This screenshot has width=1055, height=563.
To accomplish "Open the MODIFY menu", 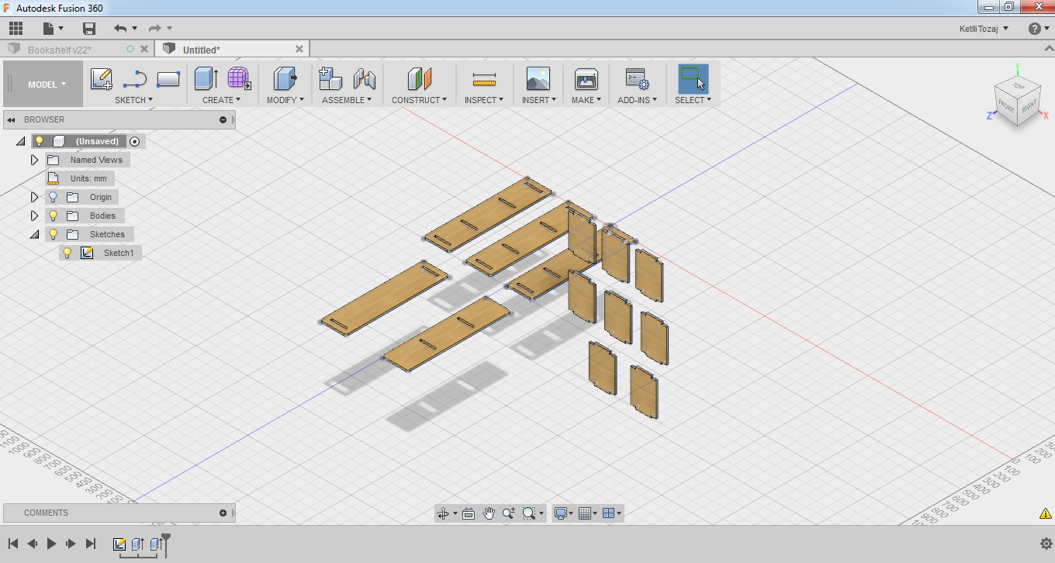I will [x=285, y=100].
